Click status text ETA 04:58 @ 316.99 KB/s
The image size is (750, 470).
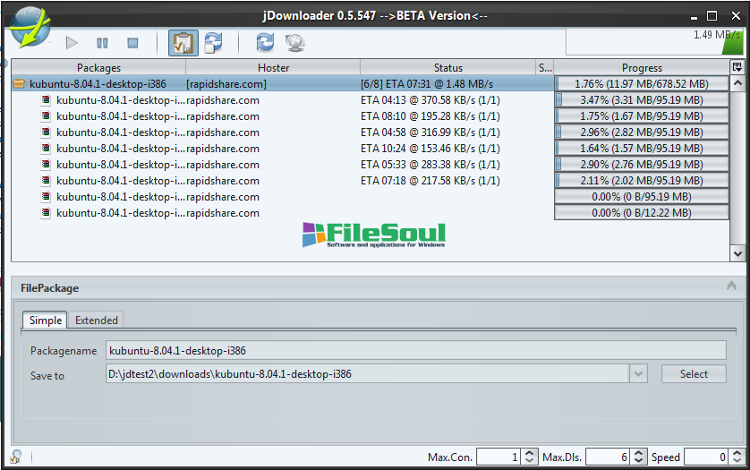(430, 132)
